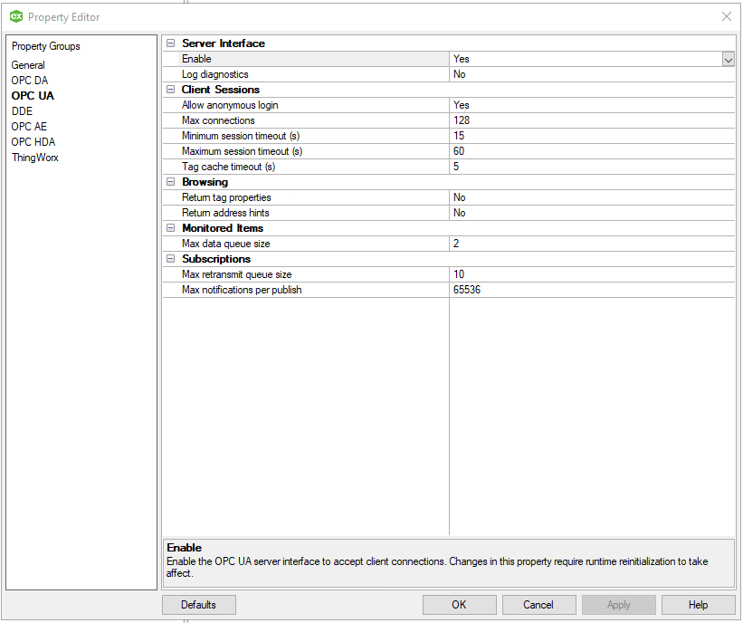Viewport: 743px width, 623px height.
Task: Apply the changed OPC UA settings
Action: point(618,604)
